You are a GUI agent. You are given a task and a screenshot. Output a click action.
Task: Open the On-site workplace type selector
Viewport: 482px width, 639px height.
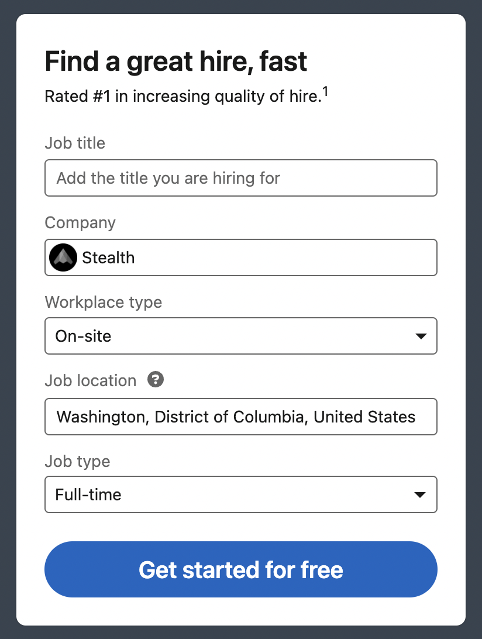[x=234, y=336]
